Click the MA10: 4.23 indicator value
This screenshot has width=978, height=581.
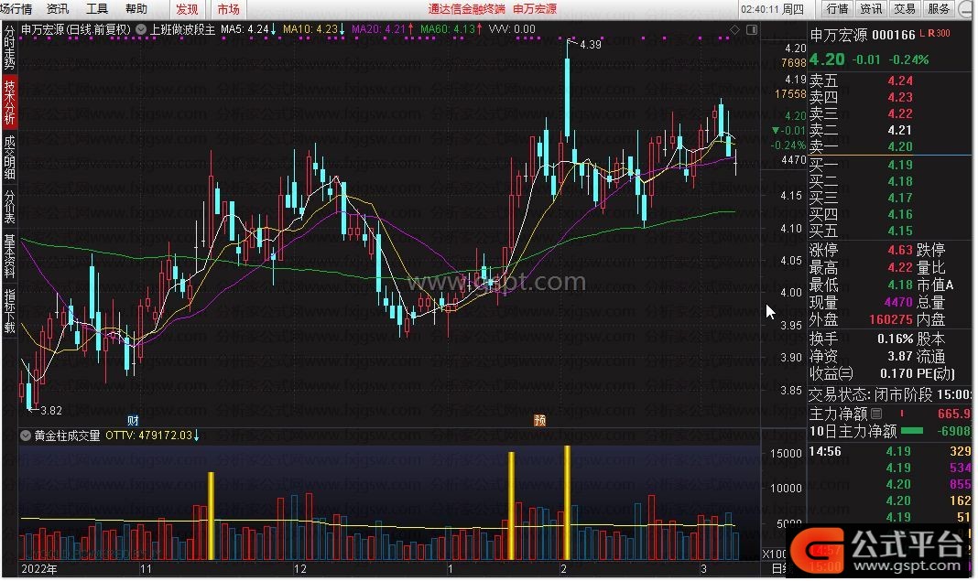314,29
